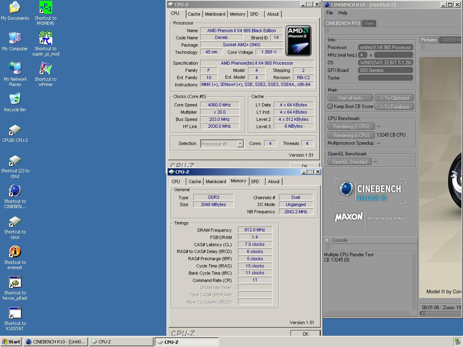Toggle the Console panel checkbox

tap(327, 240)
